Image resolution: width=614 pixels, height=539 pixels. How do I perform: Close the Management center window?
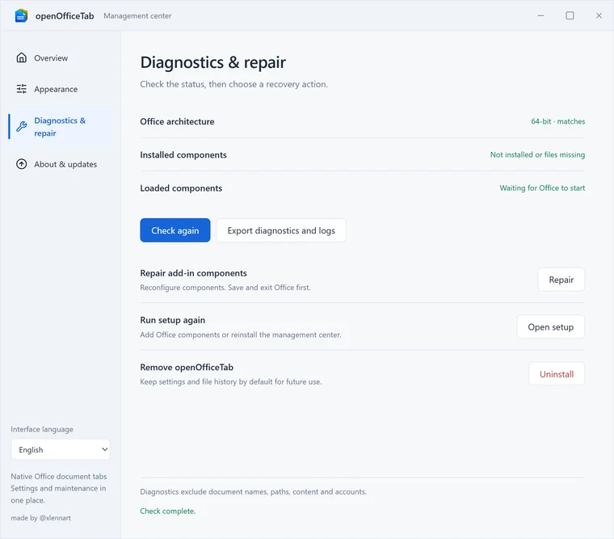coord(599,15)
